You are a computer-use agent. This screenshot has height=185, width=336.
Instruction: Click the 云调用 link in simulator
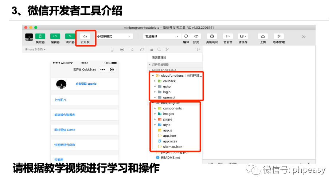pyautogui.click(x=59, y=160)
